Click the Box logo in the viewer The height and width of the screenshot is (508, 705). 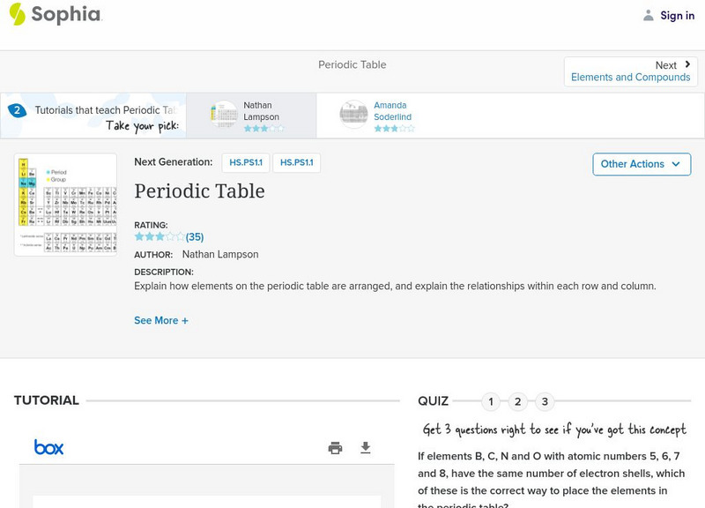(48, 447)
